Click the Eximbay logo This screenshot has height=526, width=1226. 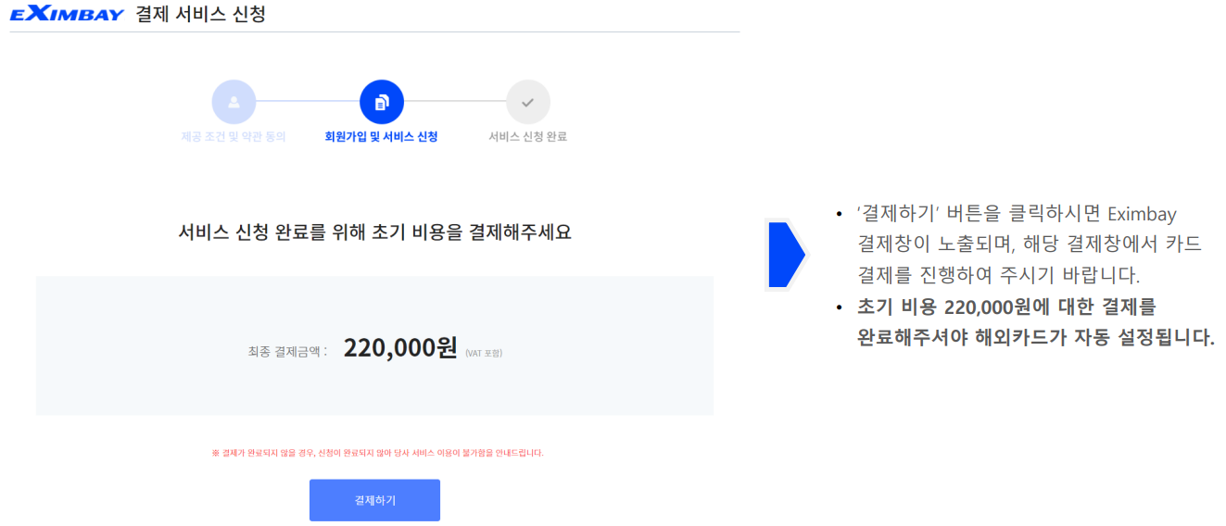coord(67,14)
